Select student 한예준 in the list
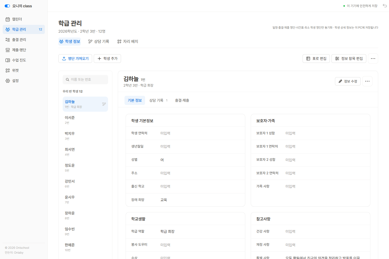The image size is (389, 259). (x=85, y=247)
